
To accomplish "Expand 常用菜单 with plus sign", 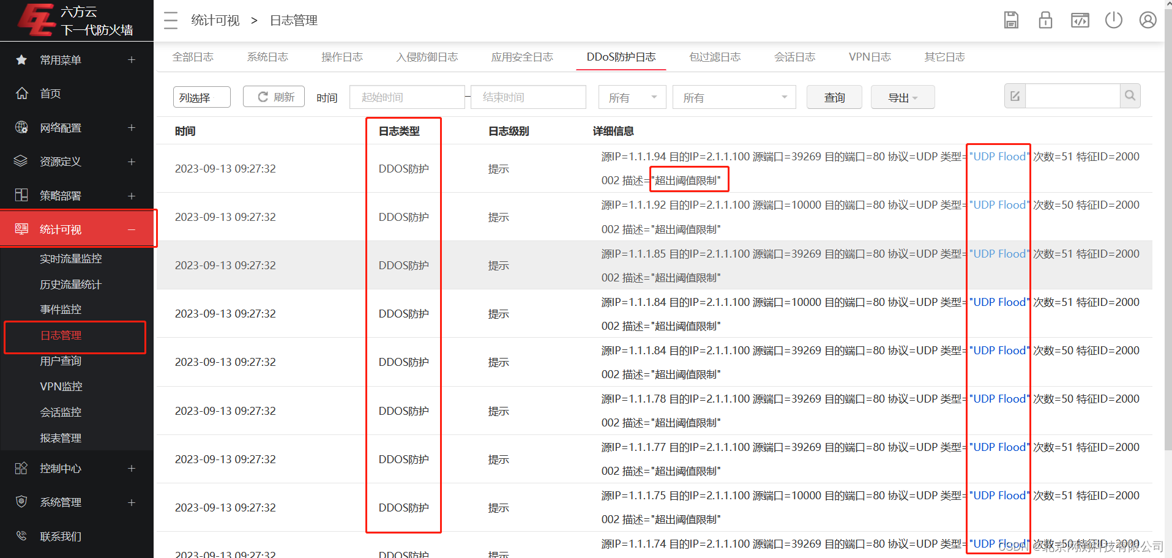I will click(x=132, y=60).
